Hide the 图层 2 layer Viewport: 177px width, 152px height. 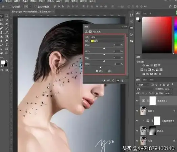click(x=137, y=111)
